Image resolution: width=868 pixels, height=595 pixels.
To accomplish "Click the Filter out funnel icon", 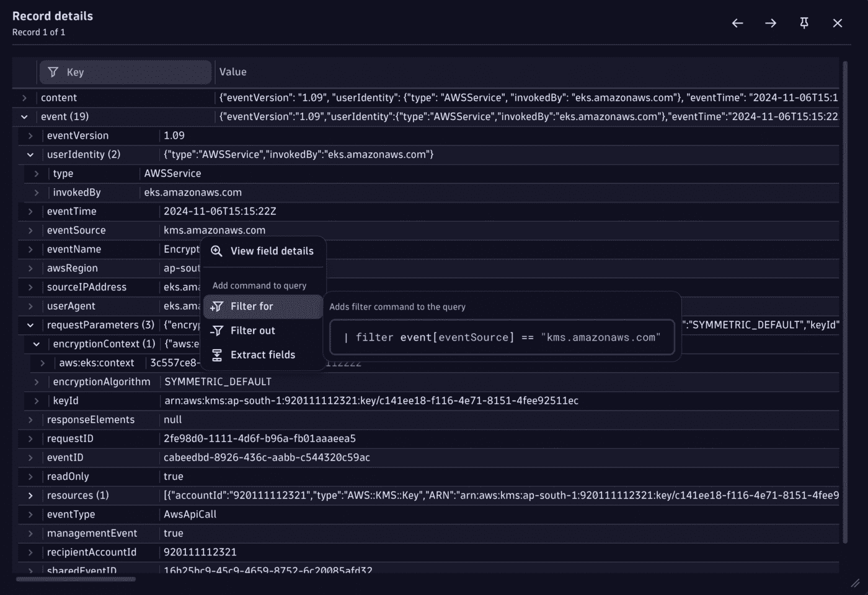I will point(216,331).
